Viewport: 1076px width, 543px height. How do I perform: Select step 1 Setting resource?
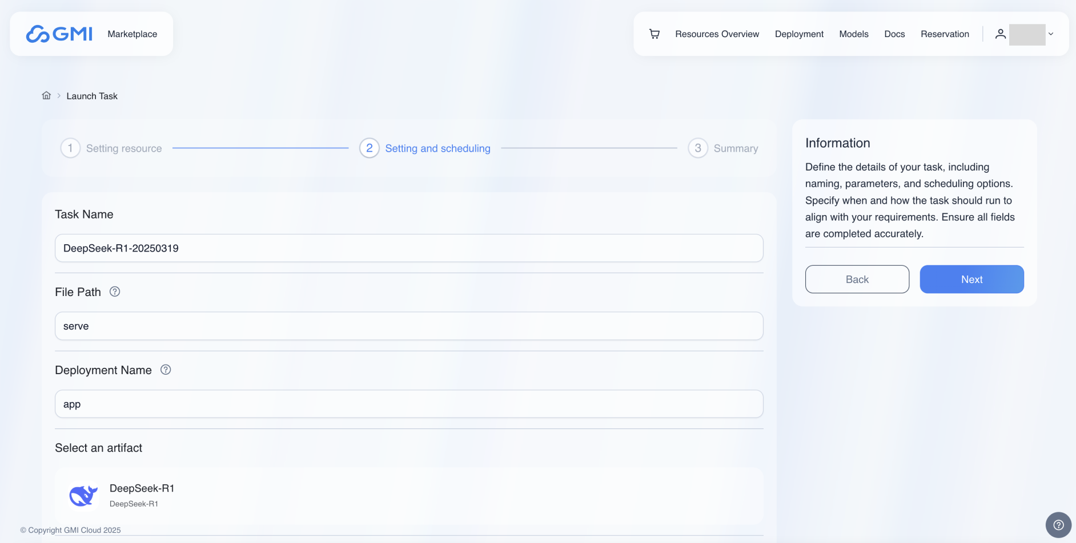click(111, 148)
